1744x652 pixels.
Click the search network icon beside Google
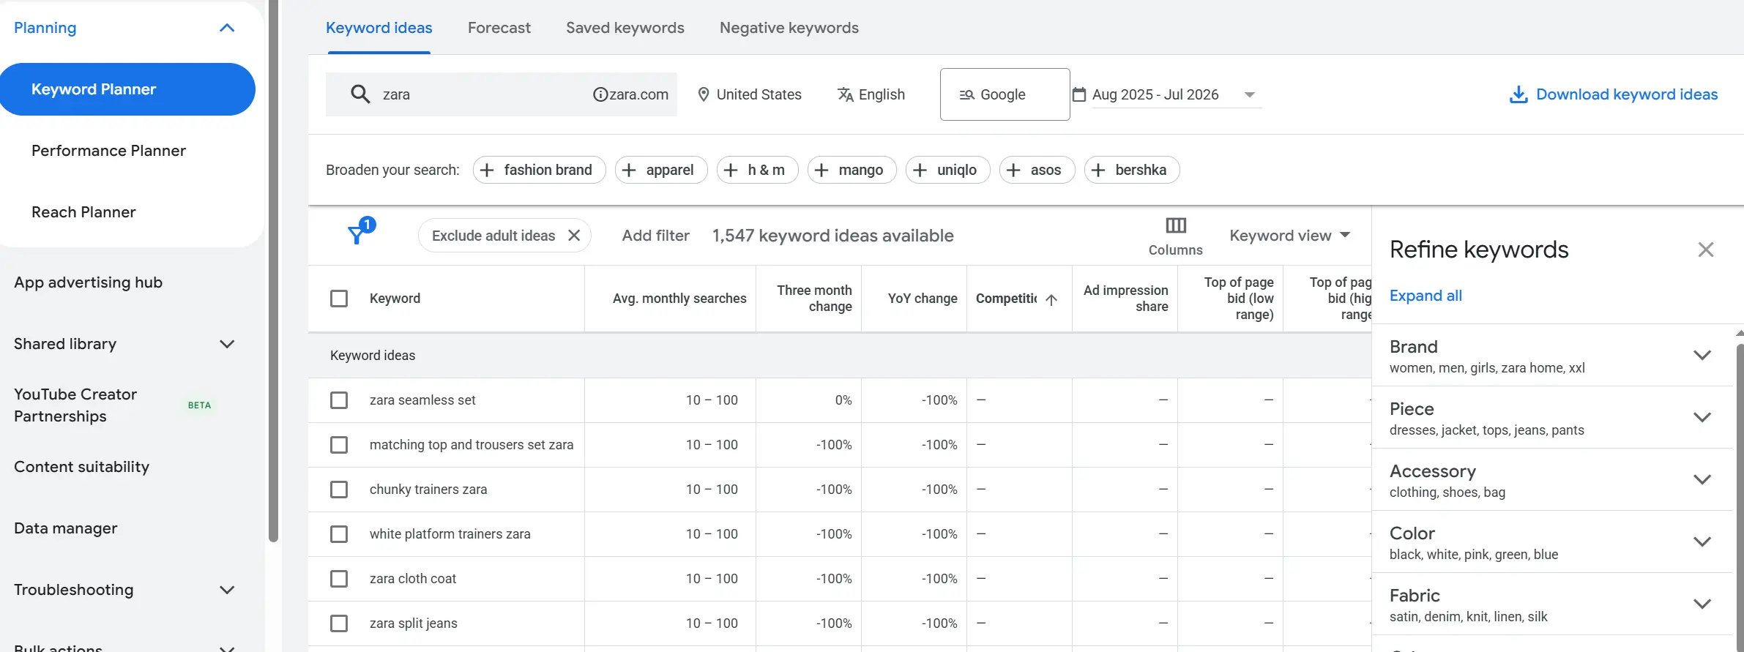click(x=966, y=94)
